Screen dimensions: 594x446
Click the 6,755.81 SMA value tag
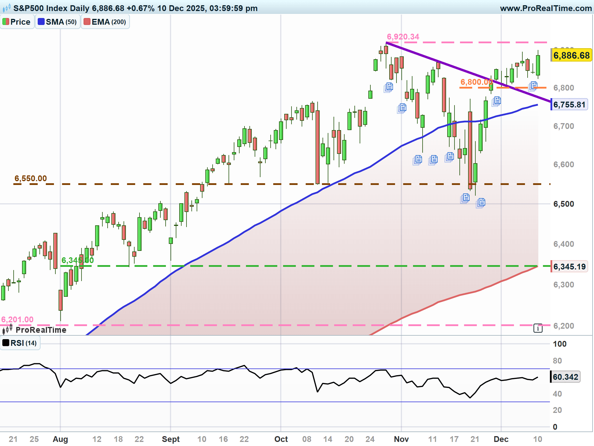569,105
